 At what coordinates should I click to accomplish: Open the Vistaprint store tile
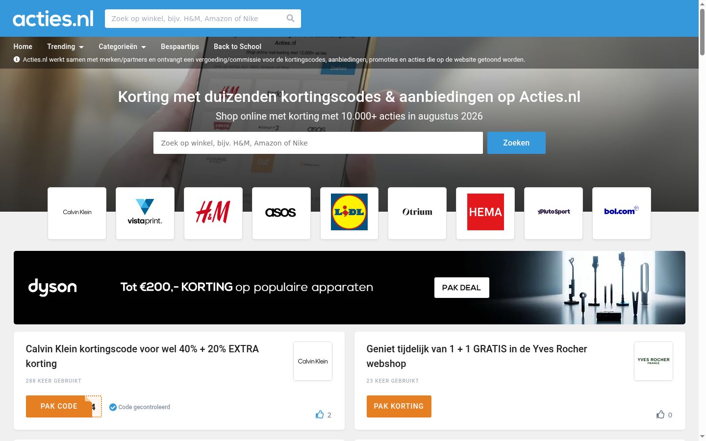[x=145, y=213]
